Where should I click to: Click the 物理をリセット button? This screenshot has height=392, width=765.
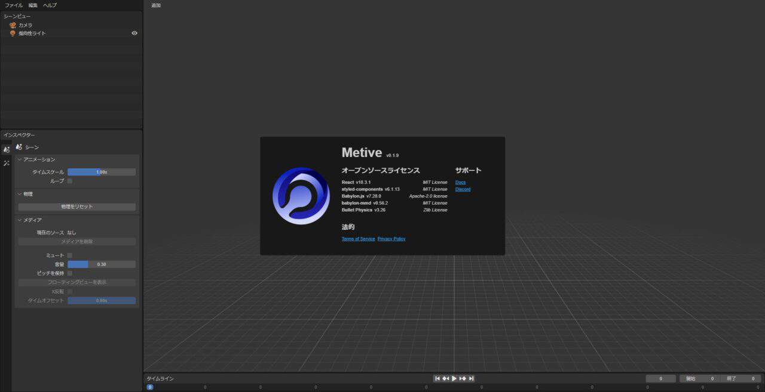77,206
